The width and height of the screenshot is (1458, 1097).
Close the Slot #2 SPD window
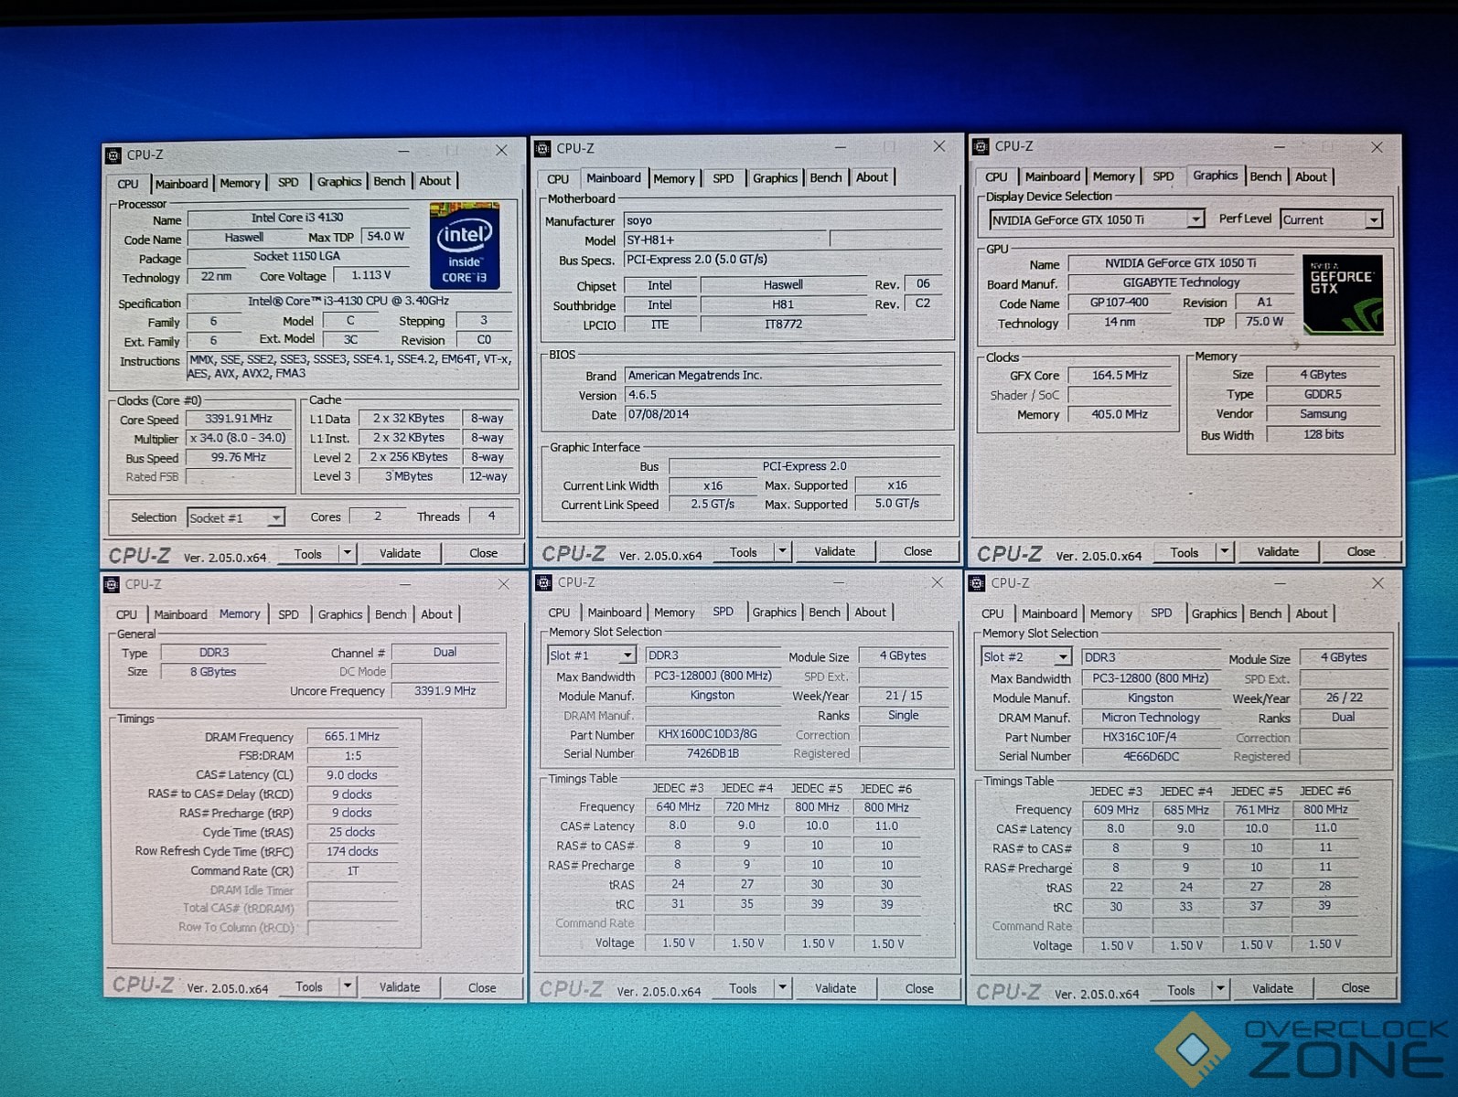(x=1378, y=583)
